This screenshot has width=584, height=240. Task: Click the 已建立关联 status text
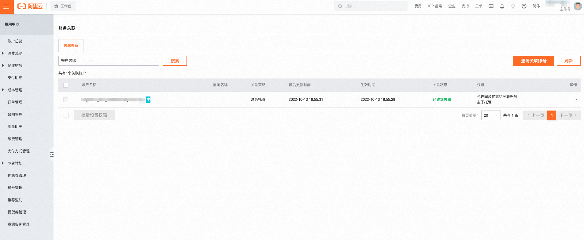coord(442,100)
